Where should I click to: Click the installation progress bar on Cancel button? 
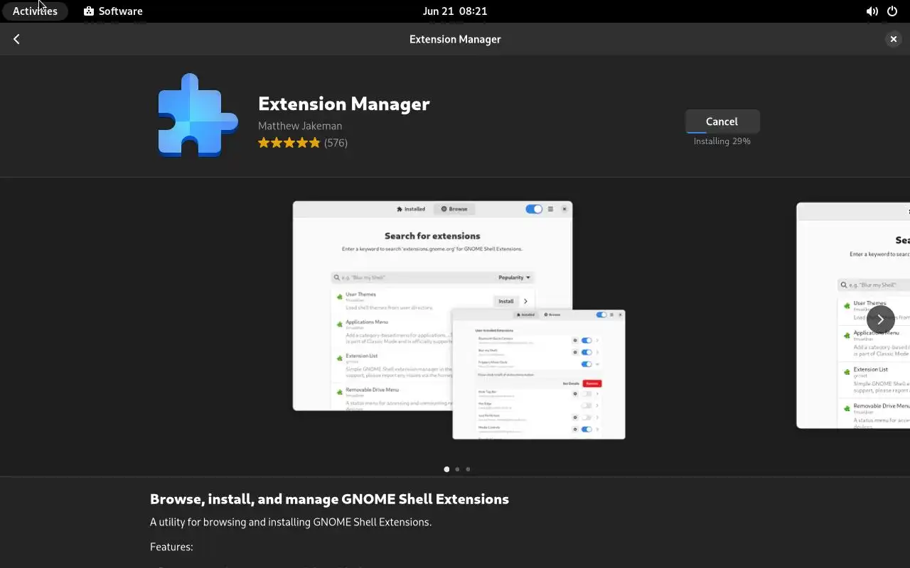point(722,132)
